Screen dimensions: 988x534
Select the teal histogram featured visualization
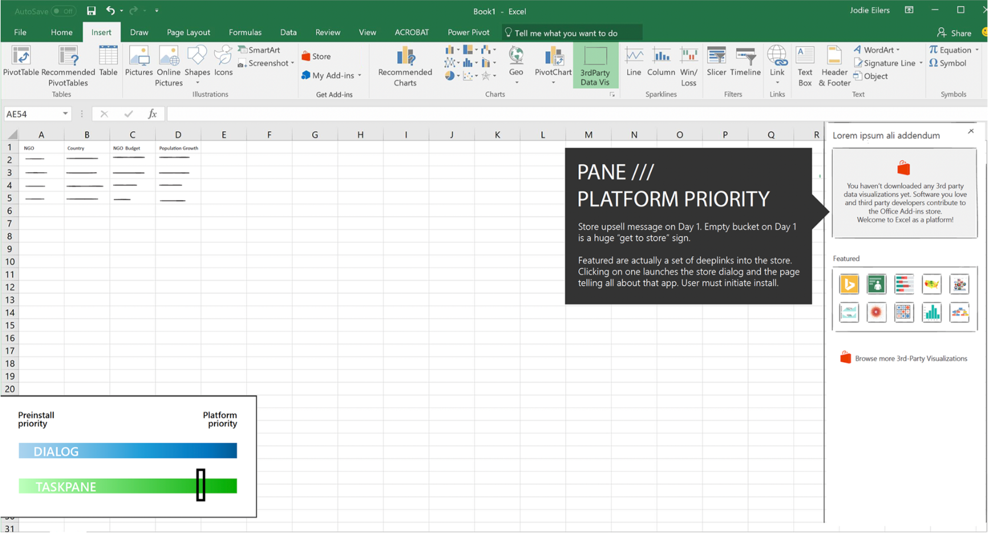pyautogui.click(x=931, y=312)
